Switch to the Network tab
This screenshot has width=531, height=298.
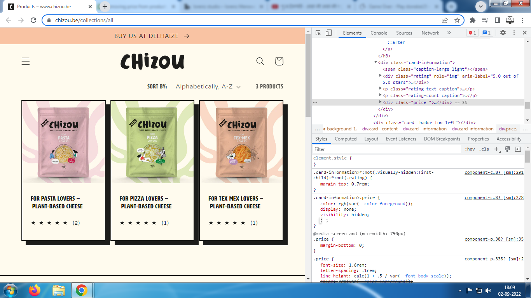[x=430, y=33]
